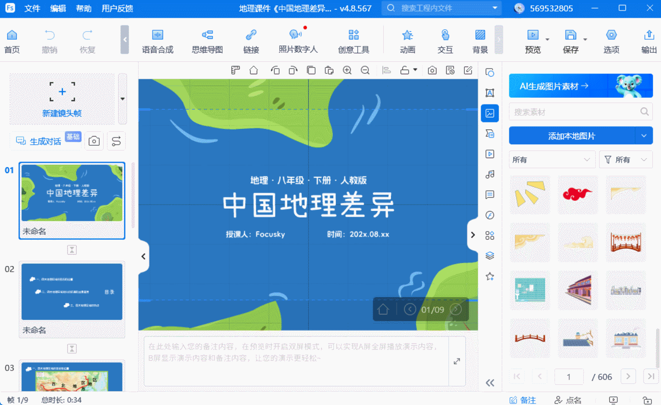This screenshot has height=405, width=661.
Task: Click the 照片数字人 photo avatar icon
Action: tap(297, 41)
